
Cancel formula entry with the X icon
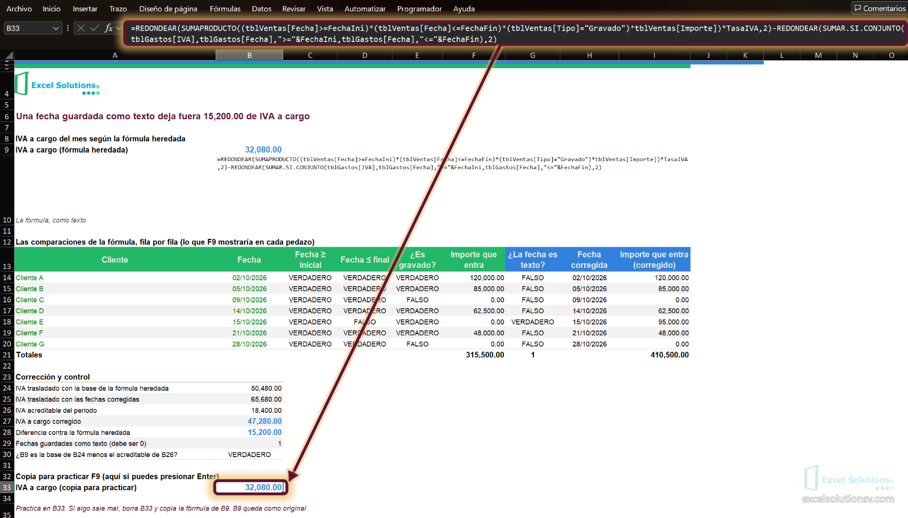click(81, 28)
